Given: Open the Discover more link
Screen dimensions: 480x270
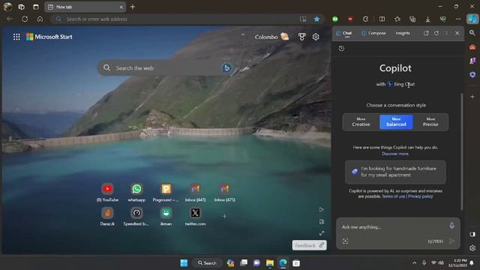Looking at the screenshot, I should pos(395,154).
